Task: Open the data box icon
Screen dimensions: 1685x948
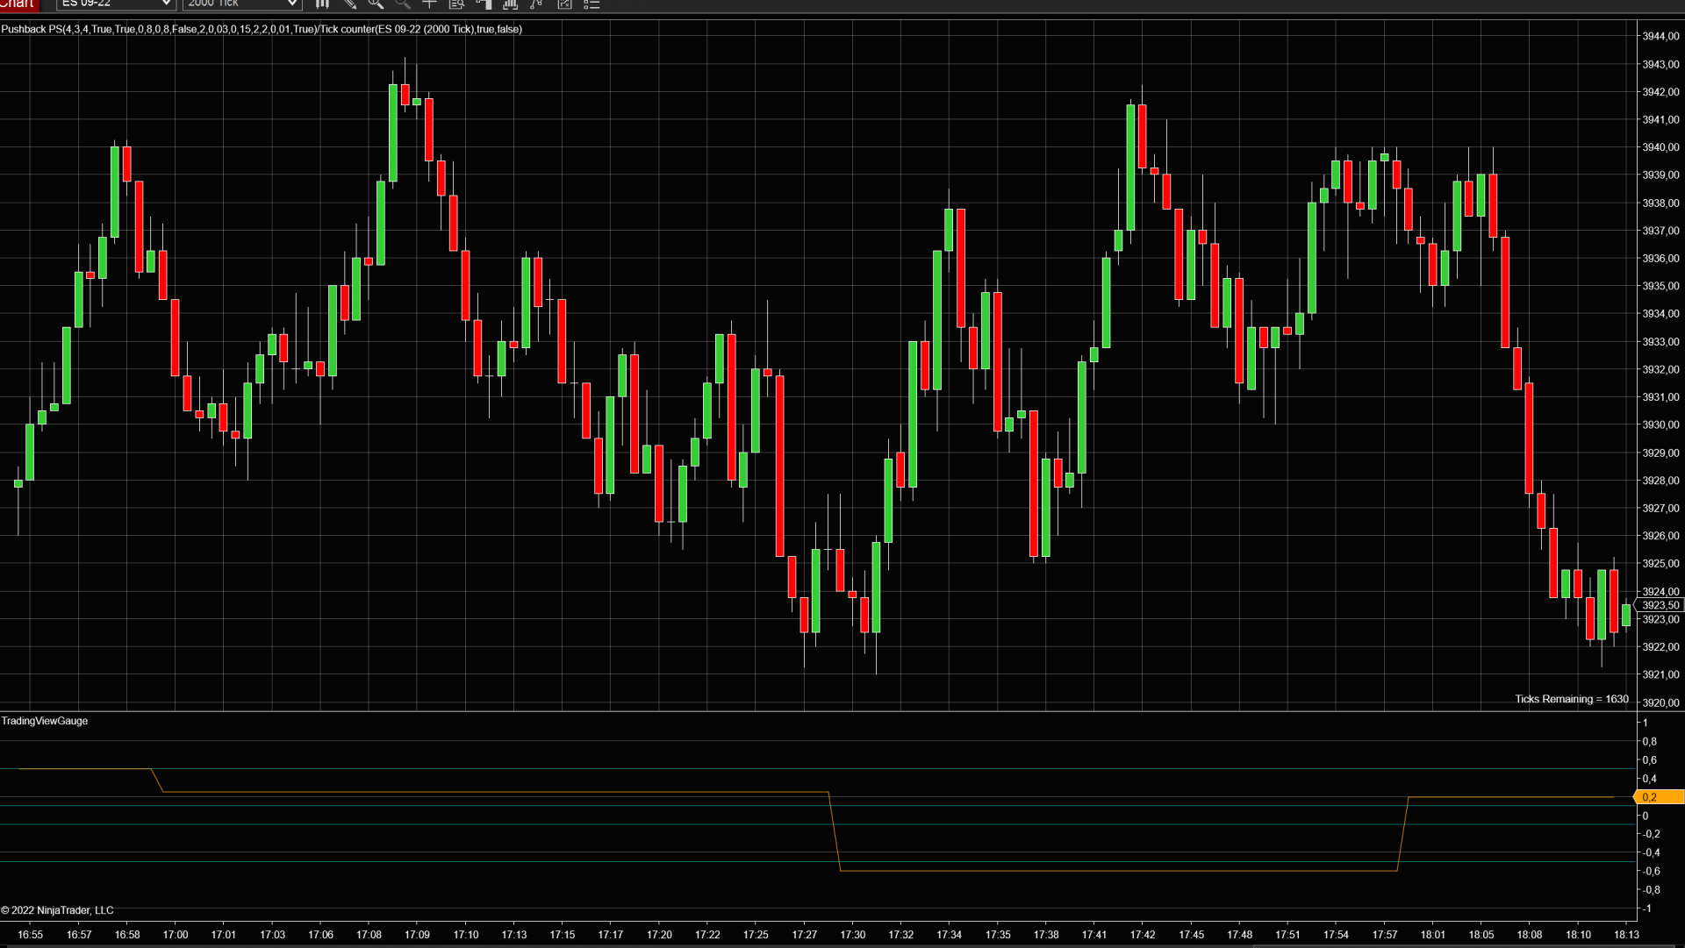Action: 456,4
